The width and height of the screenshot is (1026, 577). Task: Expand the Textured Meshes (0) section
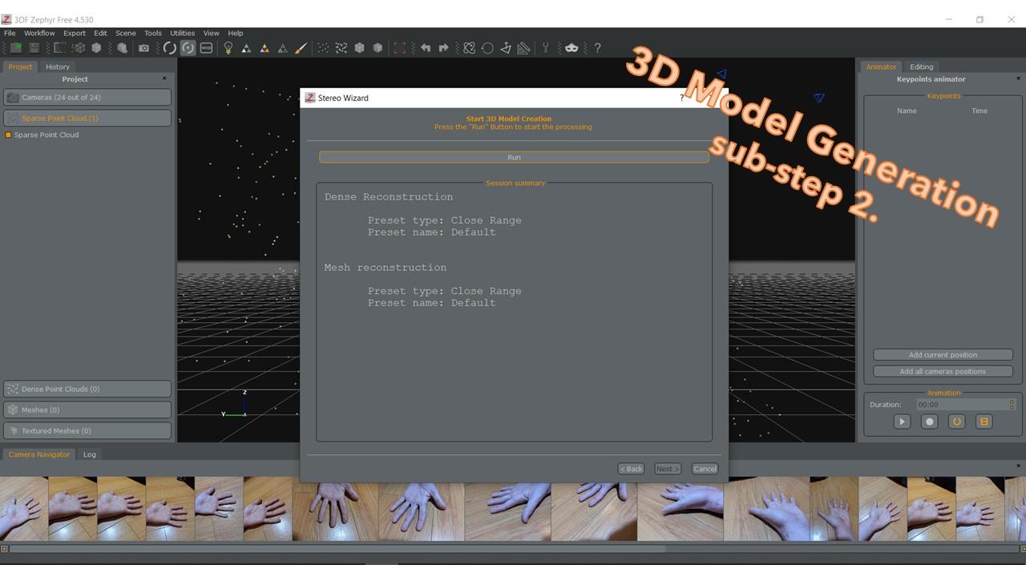pyautogui.click(x=87, y=430)
